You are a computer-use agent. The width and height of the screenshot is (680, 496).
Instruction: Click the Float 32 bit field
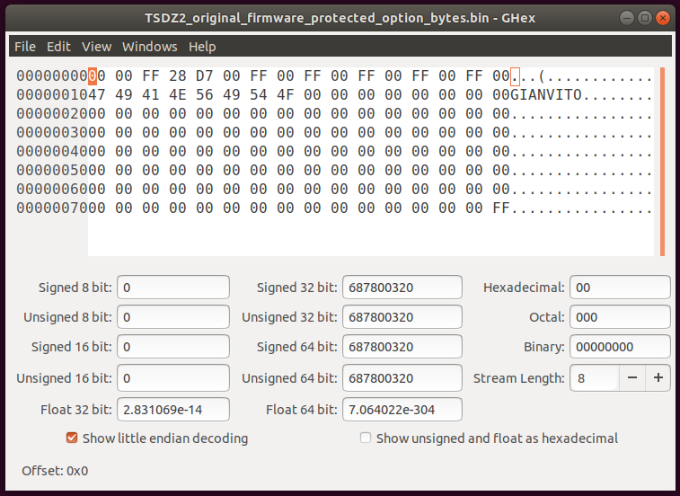[x=173, y=409]
